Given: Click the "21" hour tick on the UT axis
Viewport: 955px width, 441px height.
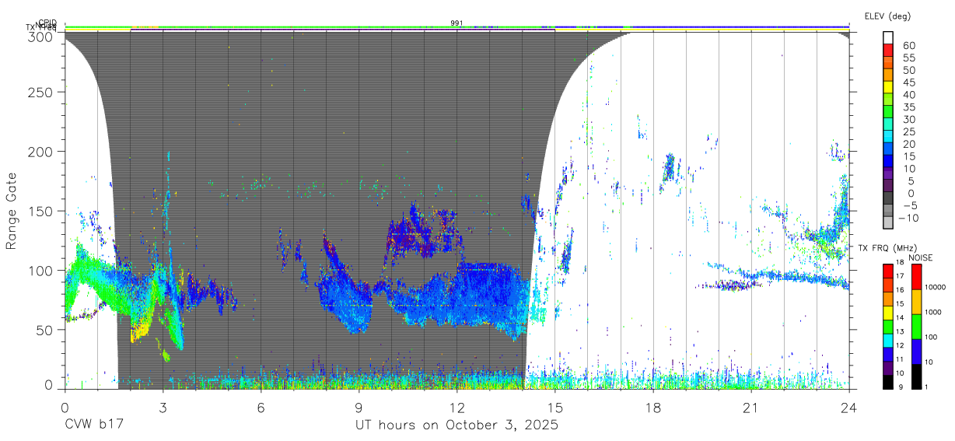Looking at the screenshot, I should pyautogui.click(x=750, y=407).
